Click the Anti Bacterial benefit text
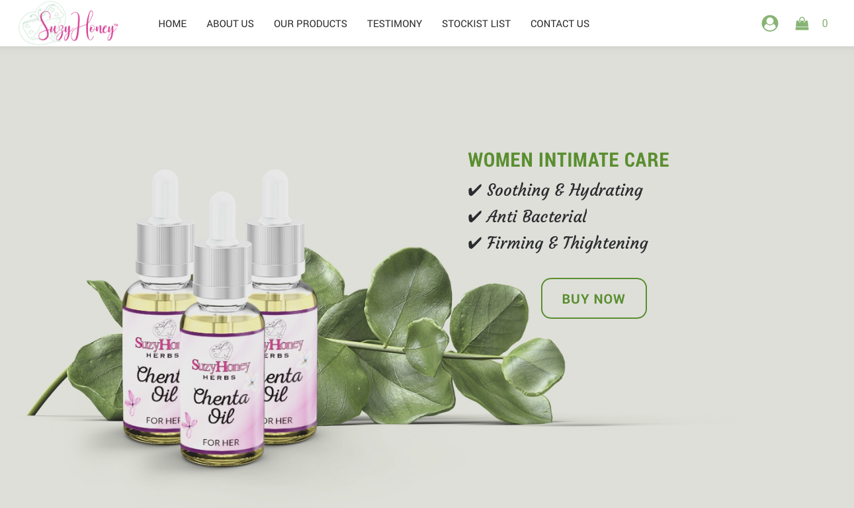 pyautogui.click(x=536, y=217)
